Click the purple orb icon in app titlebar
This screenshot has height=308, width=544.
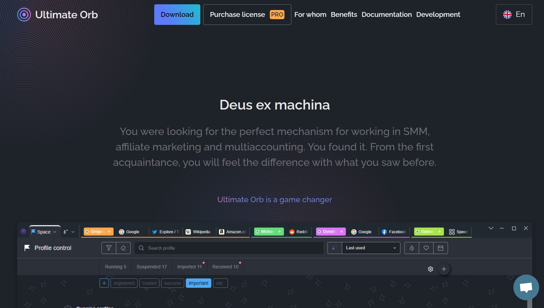(23, 232)
